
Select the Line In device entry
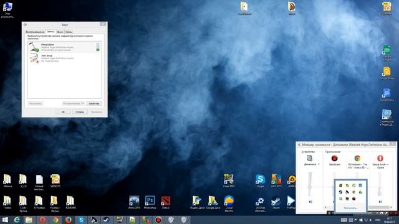coord(65,58)
